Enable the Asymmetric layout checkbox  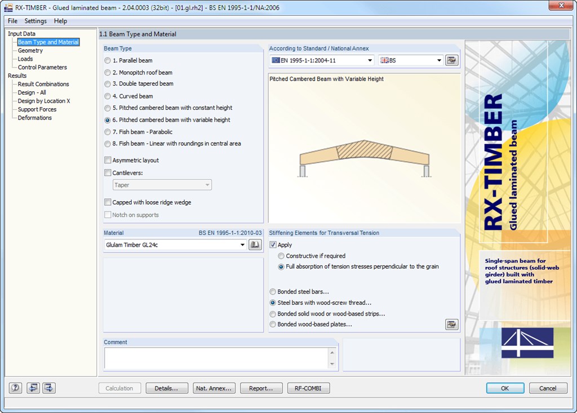106,160
